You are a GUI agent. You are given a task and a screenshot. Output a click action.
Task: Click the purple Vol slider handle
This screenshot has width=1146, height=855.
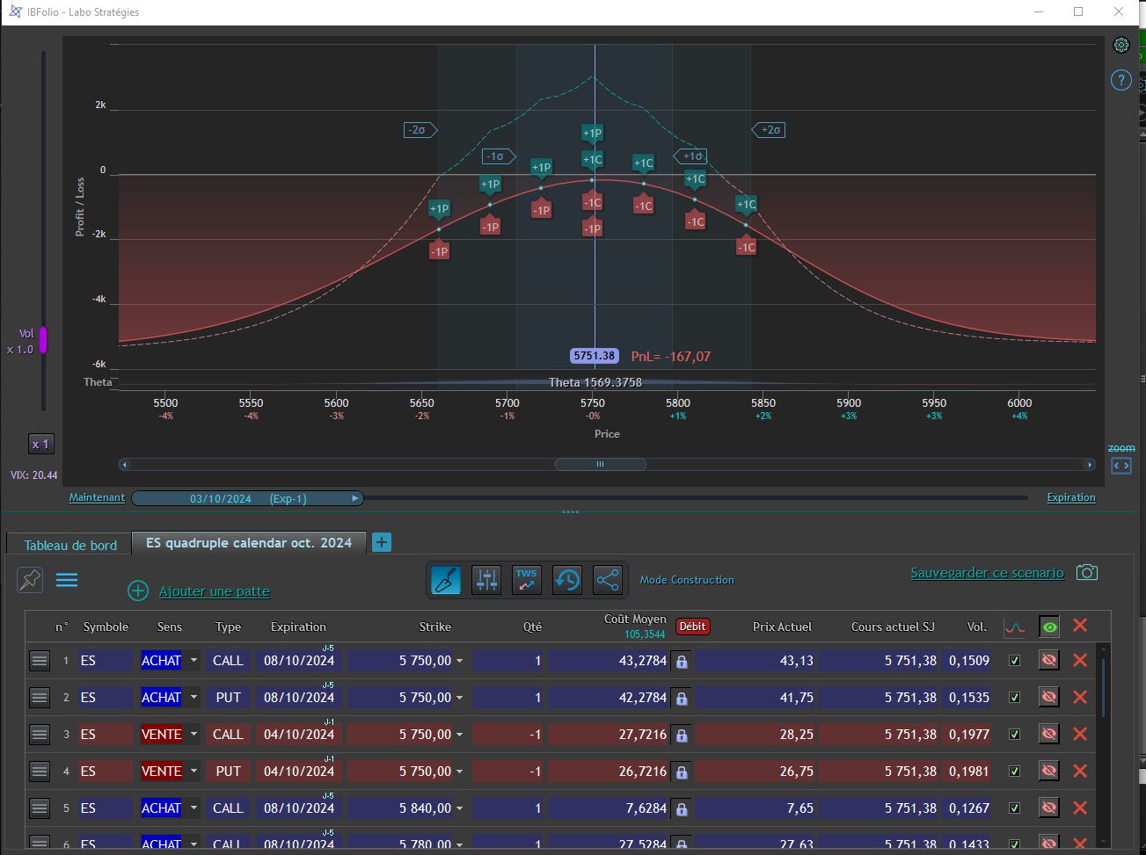(x=42, y=341)
